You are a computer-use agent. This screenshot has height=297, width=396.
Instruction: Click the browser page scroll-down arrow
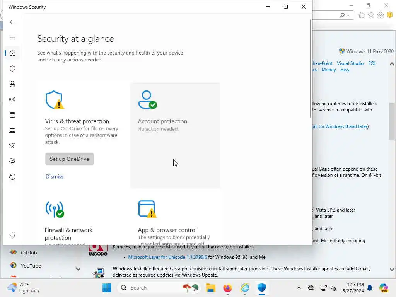(392, 269)
